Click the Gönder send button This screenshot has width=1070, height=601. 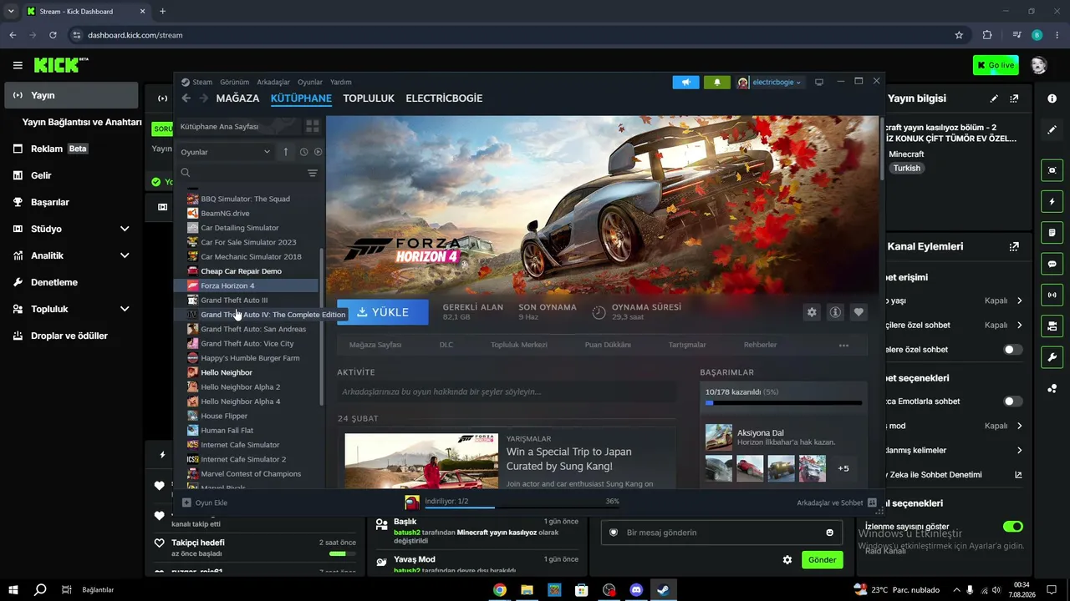[822, 560]
